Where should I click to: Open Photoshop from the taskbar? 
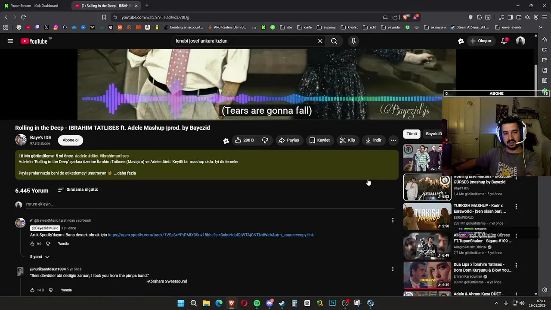[x=332, y=303]
